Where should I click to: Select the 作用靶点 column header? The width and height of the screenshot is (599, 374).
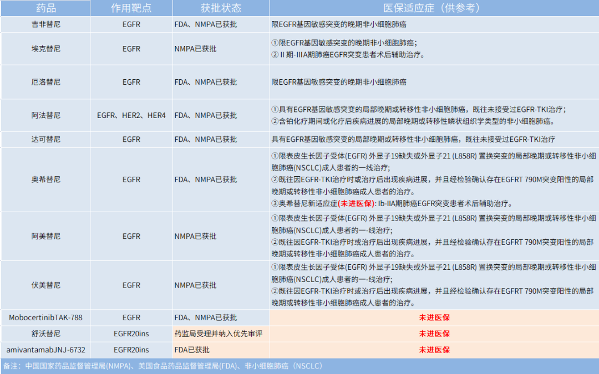[x=132, y=8]
